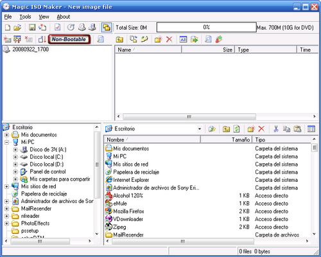Viewport: 321px width, 257px height.
Task: Click the extract icon with the green arrow
Action: (195, 39)
